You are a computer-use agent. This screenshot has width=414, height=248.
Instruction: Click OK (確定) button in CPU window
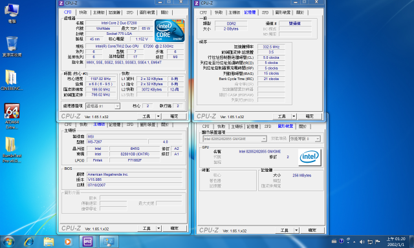tap(174, 116)
